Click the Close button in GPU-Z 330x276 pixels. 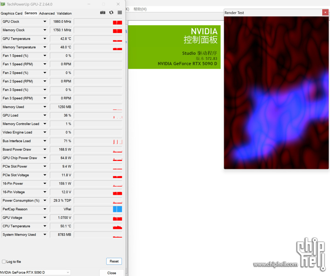(x=111, y=273)
